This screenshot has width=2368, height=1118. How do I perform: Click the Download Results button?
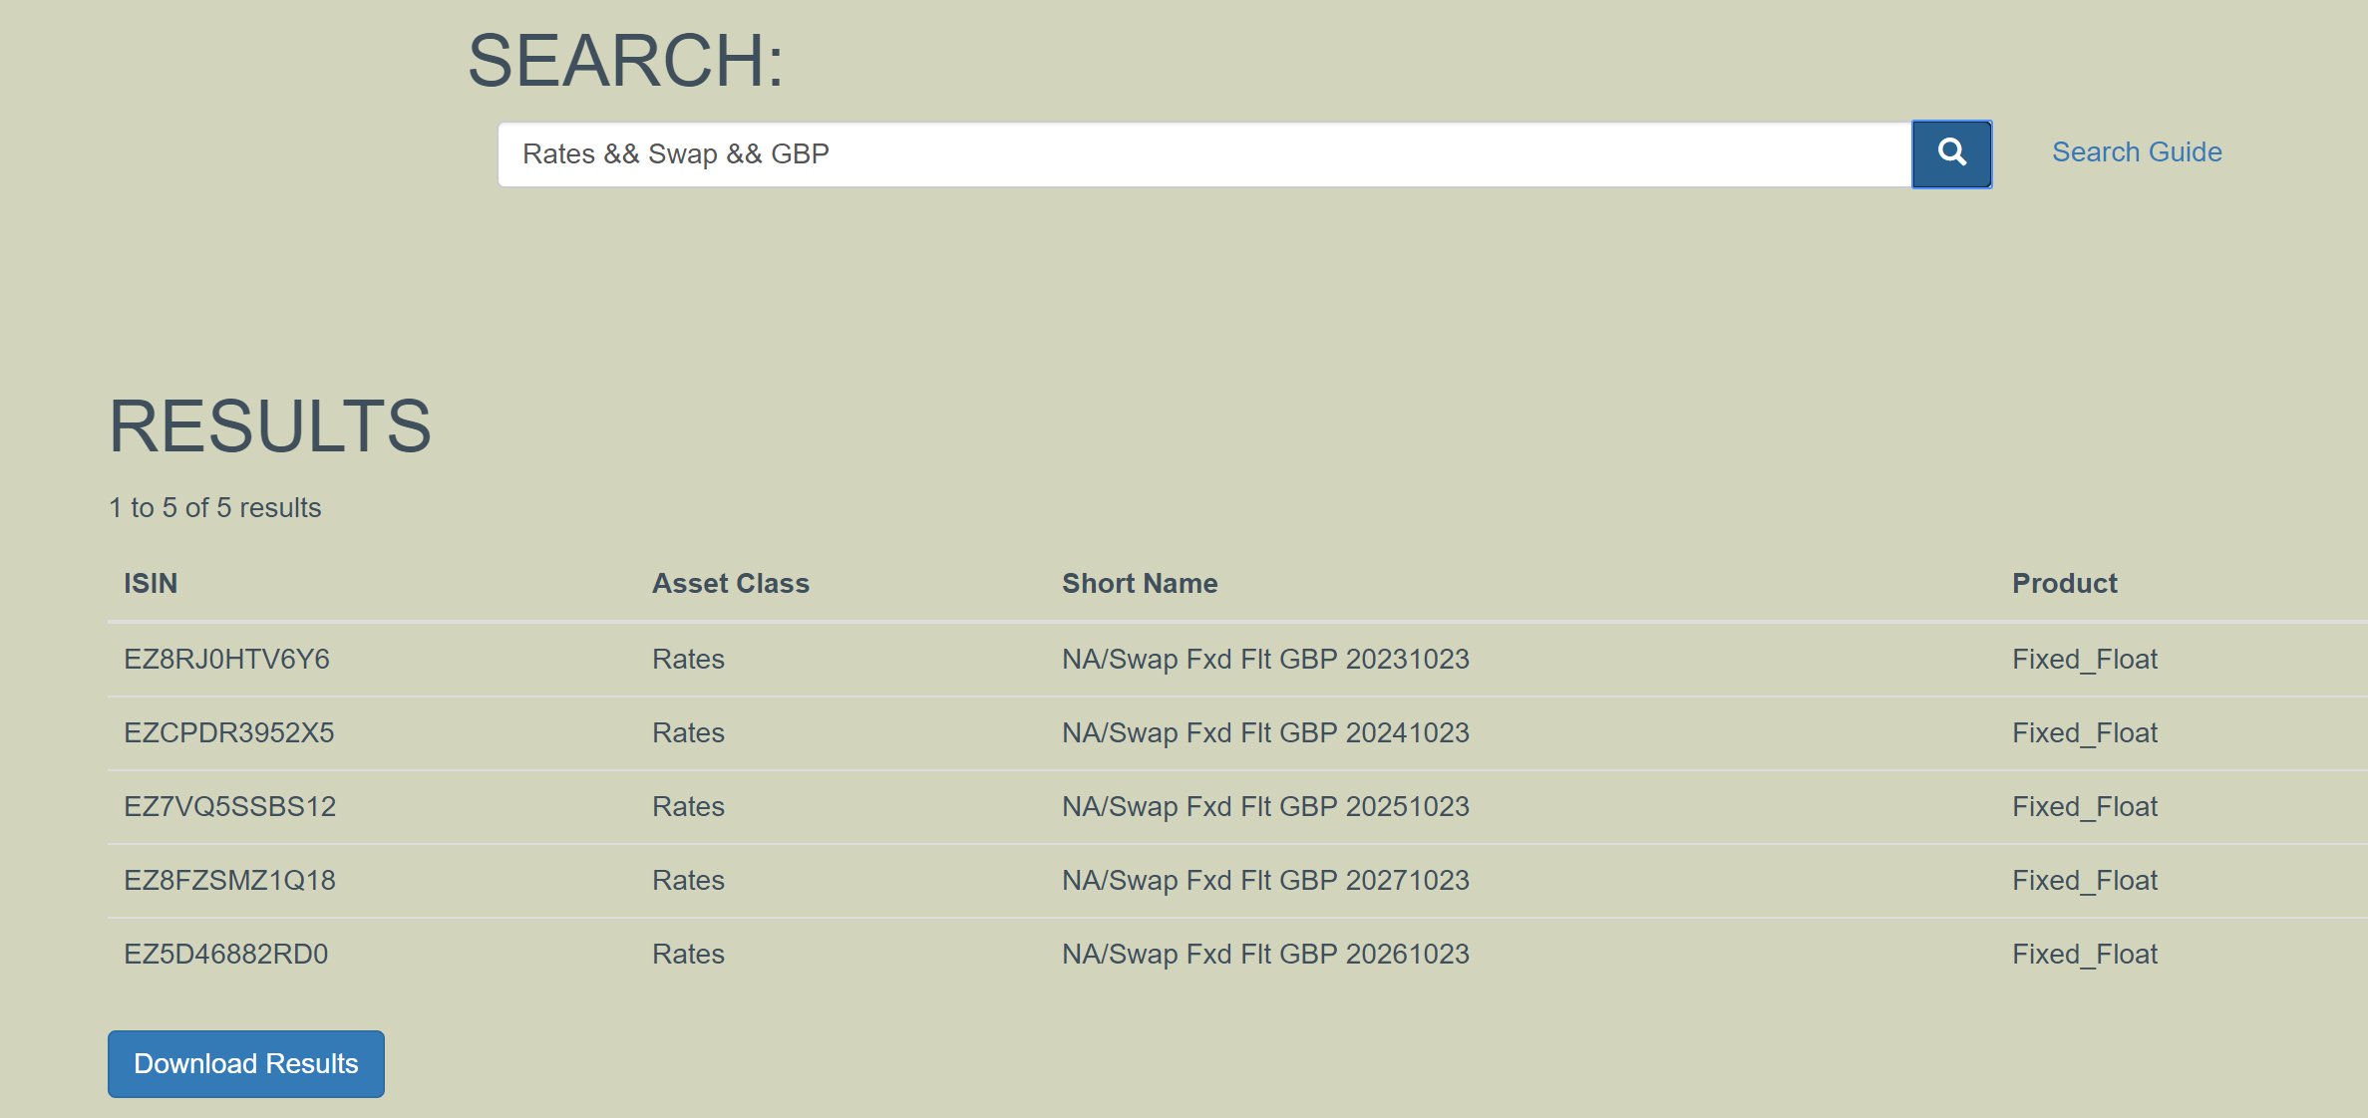246,1063
